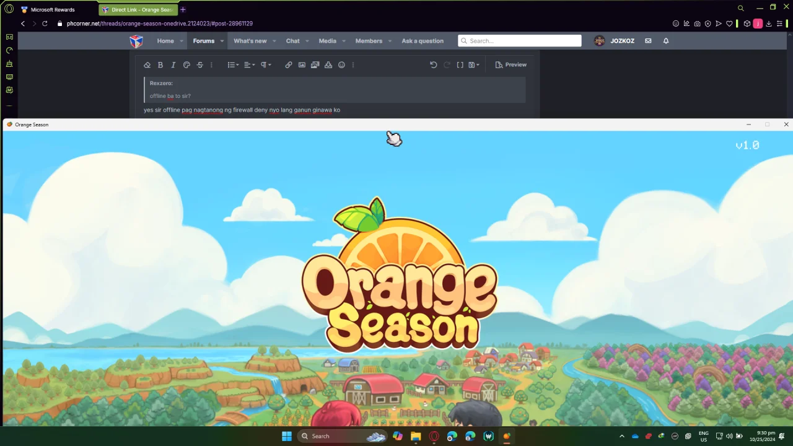Expand the Forums submenu arrow

(222, 42)
